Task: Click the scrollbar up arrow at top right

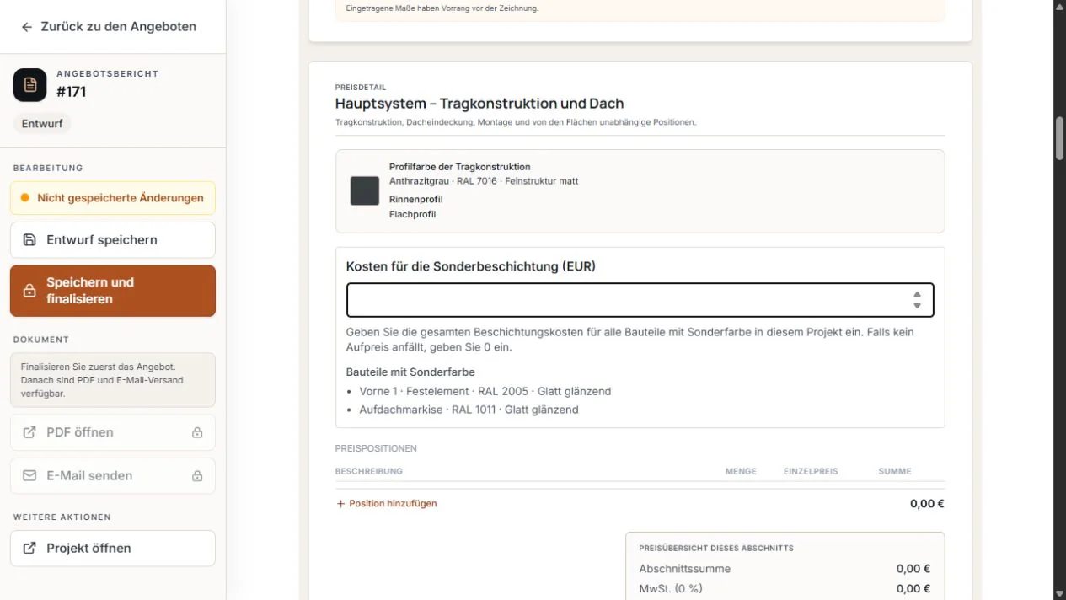Action: point(1060,7)
